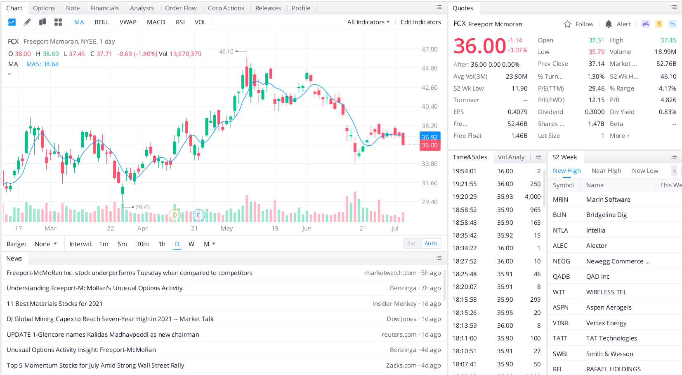Open the multi-chart grid layout icon
The image size is (682, 375).
tap(58, 22)
